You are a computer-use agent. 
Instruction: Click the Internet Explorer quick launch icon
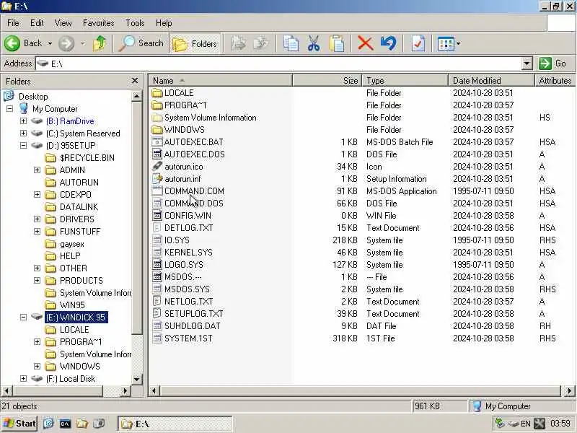(48, 424)
